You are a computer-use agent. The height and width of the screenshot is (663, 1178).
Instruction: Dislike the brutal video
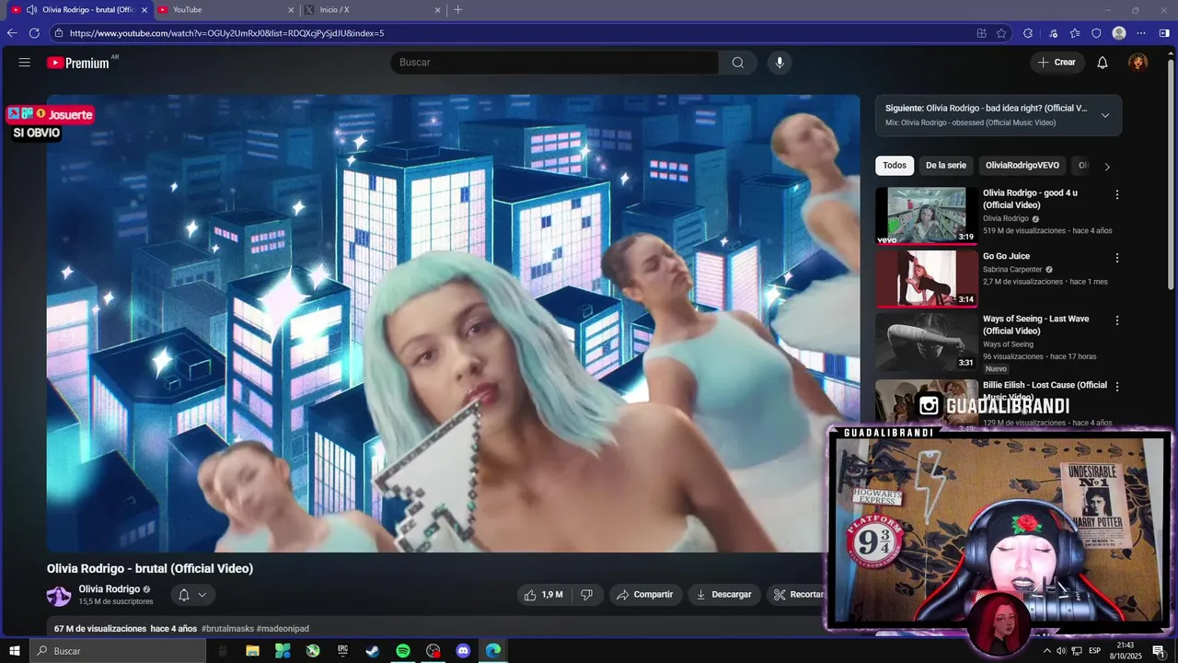(x=586, y=595)
